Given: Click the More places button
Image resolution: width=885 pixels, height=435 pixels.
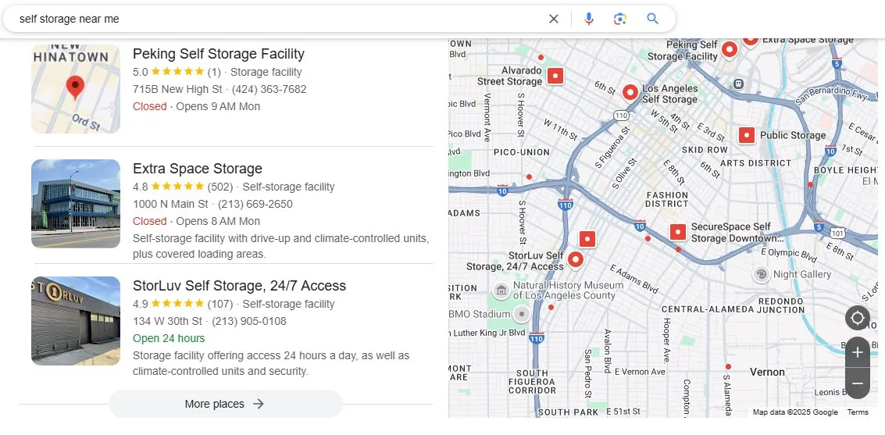Looking at the screenshot, I should [225, 404].
